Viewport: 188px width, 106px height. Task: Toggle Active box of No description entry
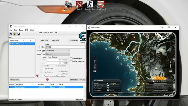11,87
